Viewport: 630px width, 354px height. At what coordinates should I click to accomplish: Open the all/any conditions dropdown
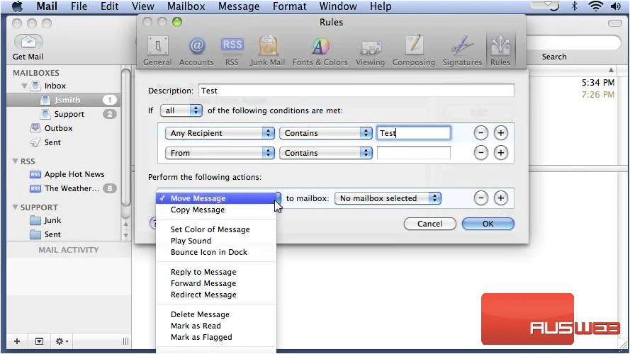point(181,110)
